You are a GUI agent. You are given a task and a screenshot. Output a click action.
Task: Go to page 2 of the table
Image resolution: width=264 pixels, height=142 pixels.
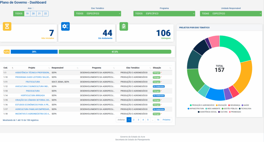tap(134, 120)
